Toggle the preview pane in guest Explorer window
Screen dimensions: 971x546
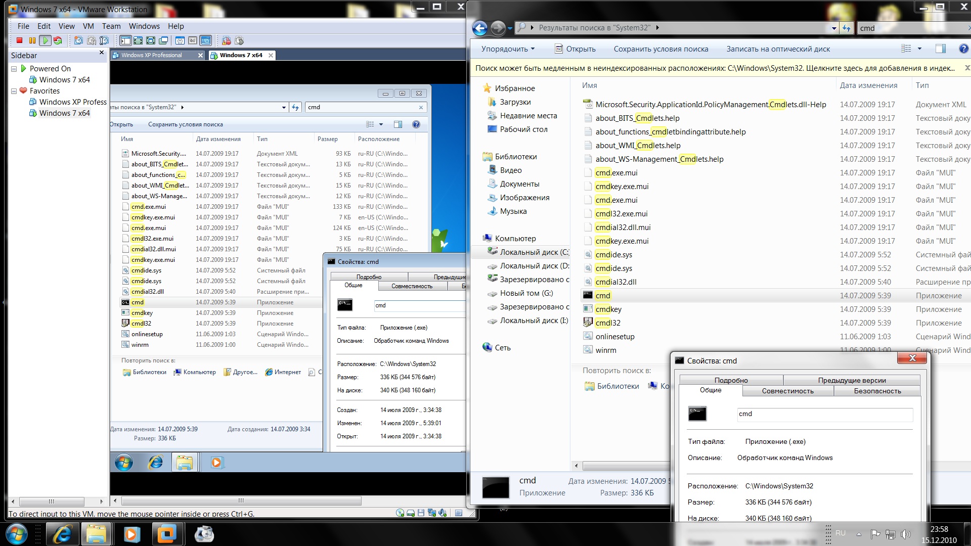tap(398, 124)
